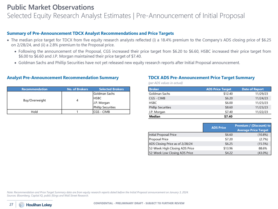Click the $7.20 Proposal Price value
The width and height of the screenshot is (278, 209).
(x=229, y=139)
